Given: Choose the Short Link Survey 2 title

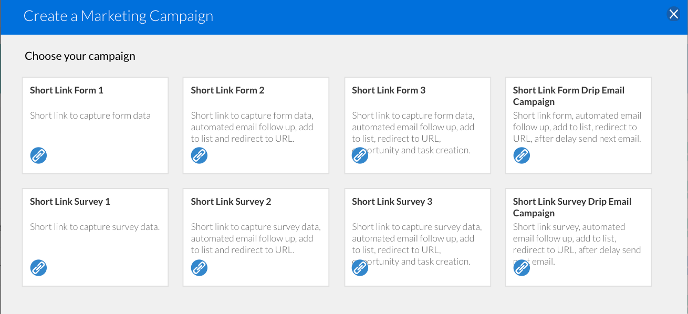Looking at the screenshot, I should [231, 202].
